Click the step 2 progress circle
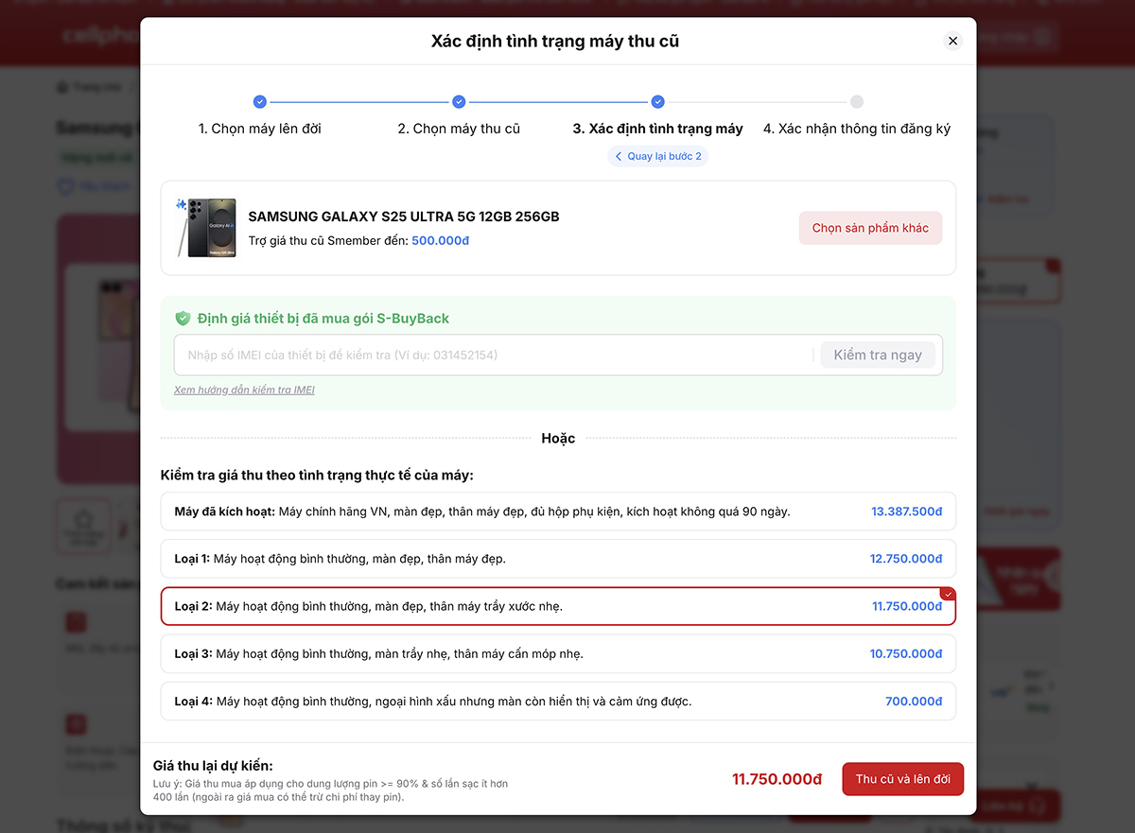The width and height of the screenshot is (1135, 833). click(x=459, y=102)
